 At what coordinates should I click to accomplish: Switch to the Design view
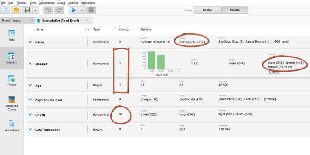[x=207, y=10]
